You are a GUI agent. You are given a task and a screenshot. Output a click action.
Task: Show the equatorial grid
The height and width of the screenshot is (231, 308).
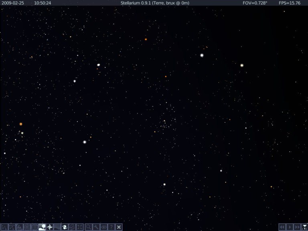[x=34, y=227]
